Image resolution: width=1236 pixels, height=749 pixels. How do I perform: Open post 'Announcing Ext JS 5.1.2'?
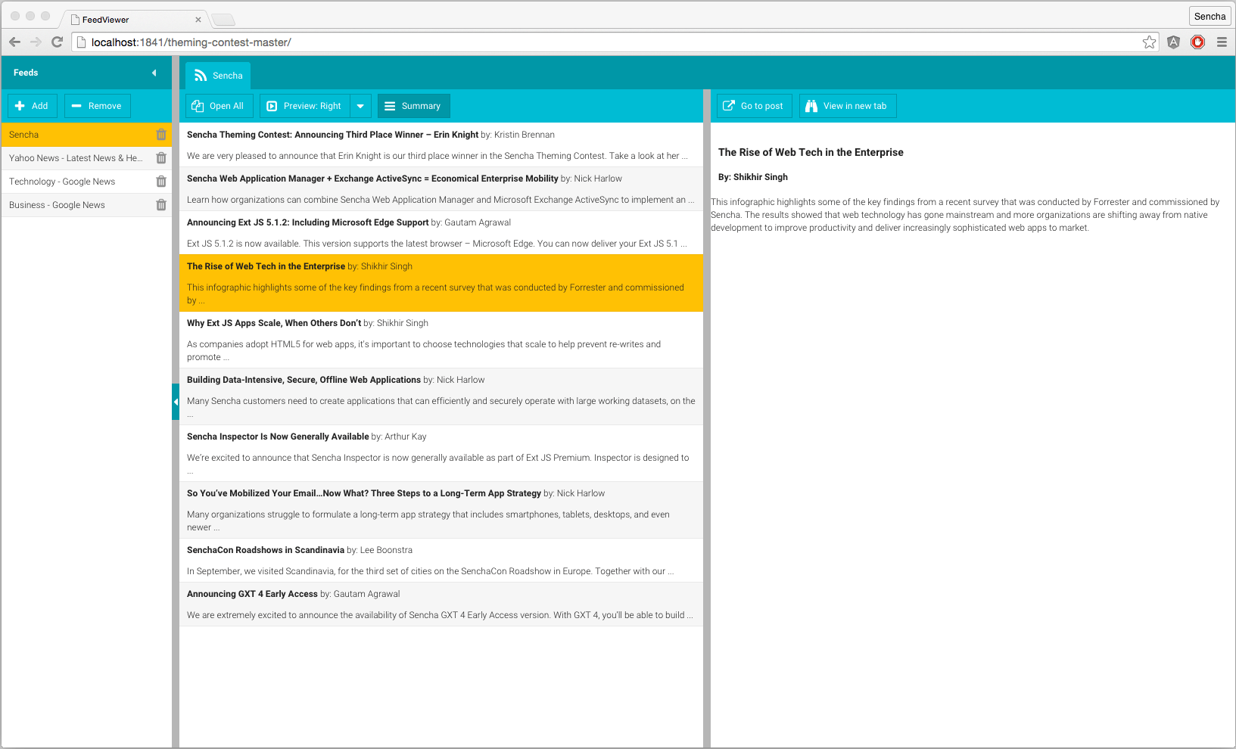pos(441,232)
